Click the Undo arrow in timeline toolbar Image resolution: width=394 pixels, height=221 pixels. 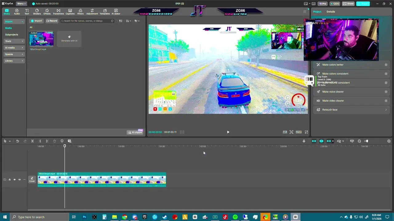18,141
